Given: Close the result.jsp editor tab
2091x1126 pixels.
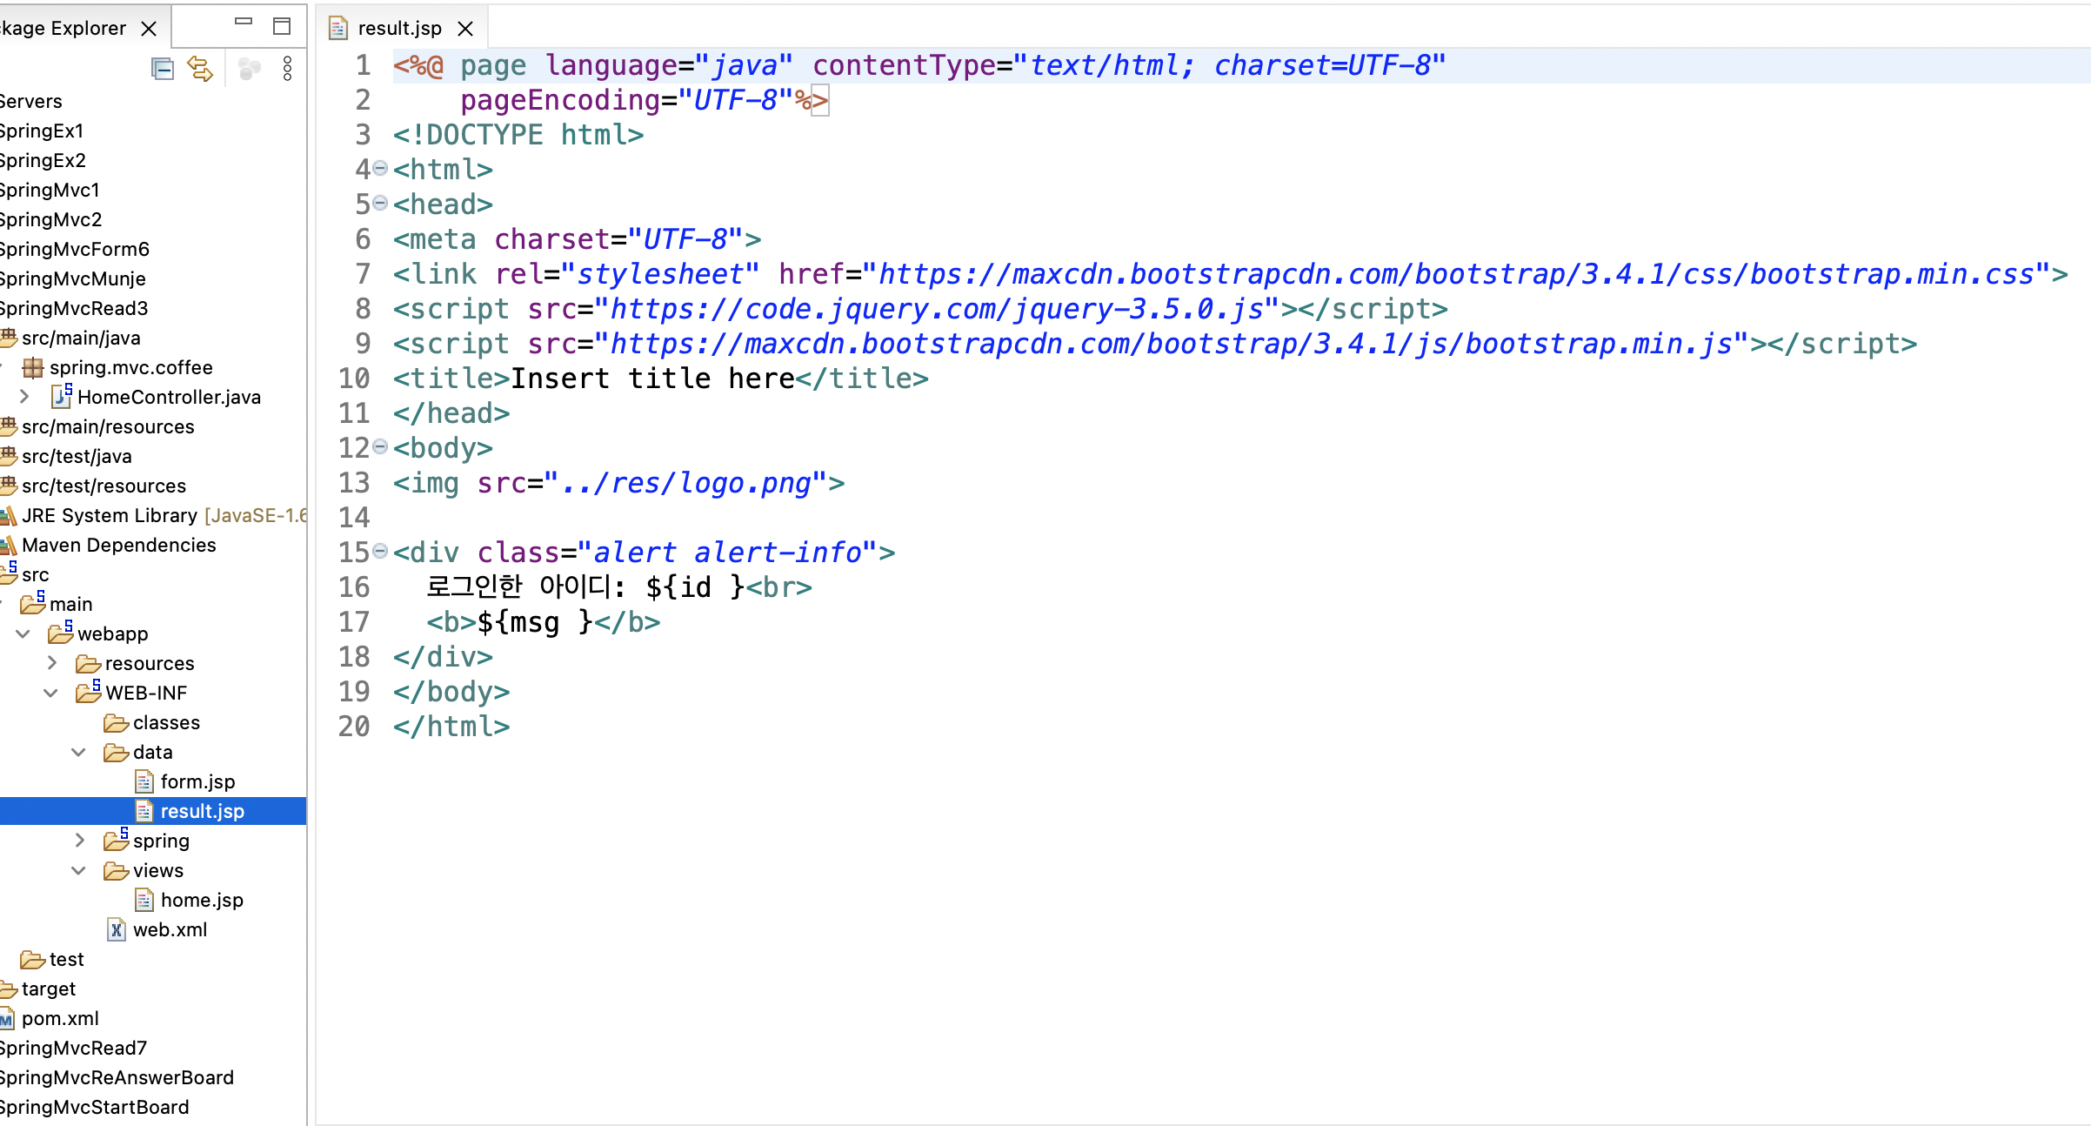Looking at the screenshot, I should 465,29.
